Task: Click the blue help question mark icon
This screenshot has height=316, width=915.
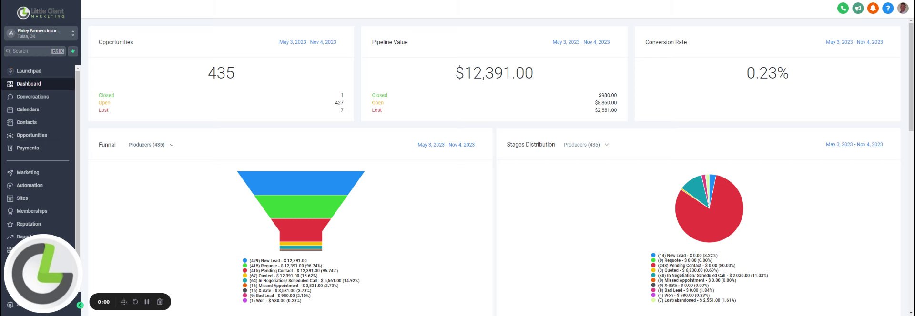Action: coord(887,8)
